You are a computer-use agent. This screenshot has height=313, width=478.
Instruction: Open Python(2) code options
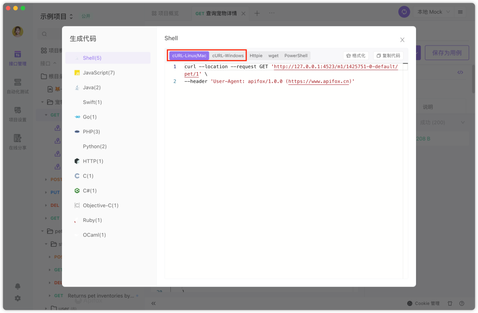pyautogui.click(x=94, y=146)
